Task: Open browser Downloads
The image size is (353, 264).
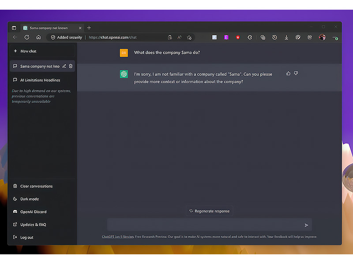Action: (286, 37)
